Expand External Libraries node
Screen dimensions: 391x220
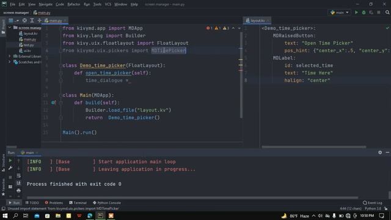click(x=10, y=56)
